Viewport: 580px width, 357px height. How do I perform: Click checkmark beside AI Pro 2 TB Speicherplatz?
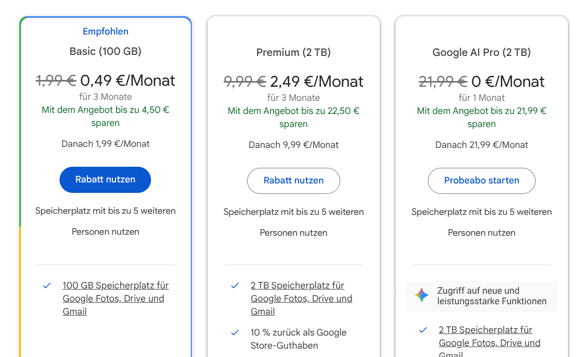(423, 330)
